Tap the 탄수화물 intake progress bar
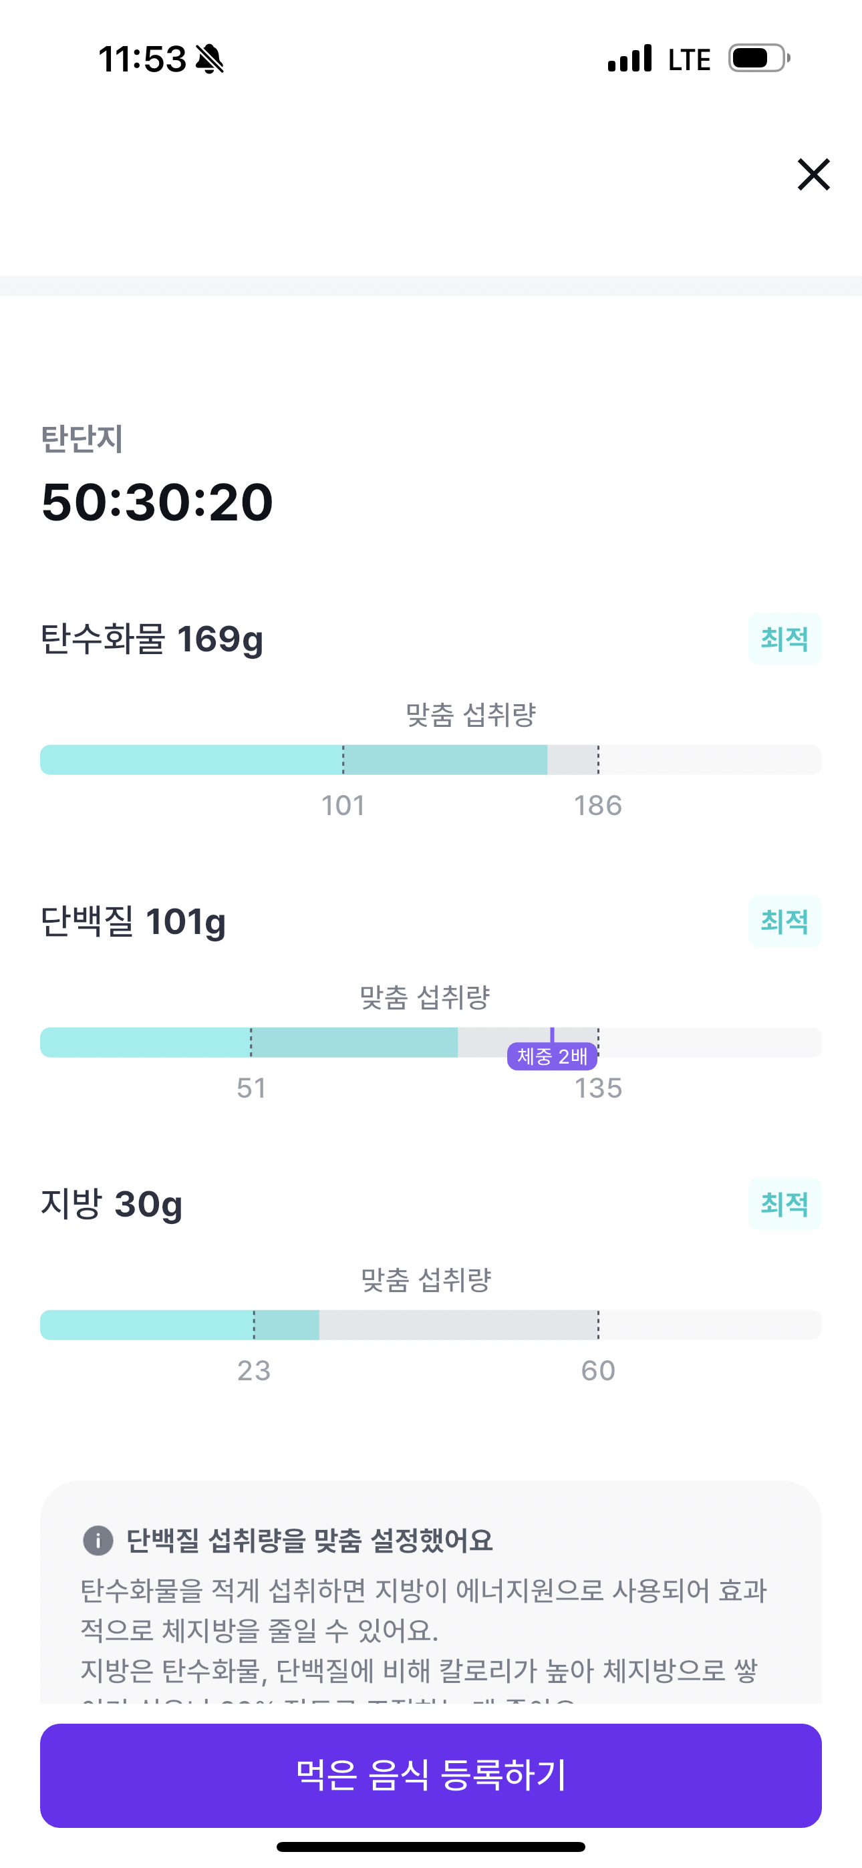Viewport: 862px width, 1868px height. tap(430, 760)
